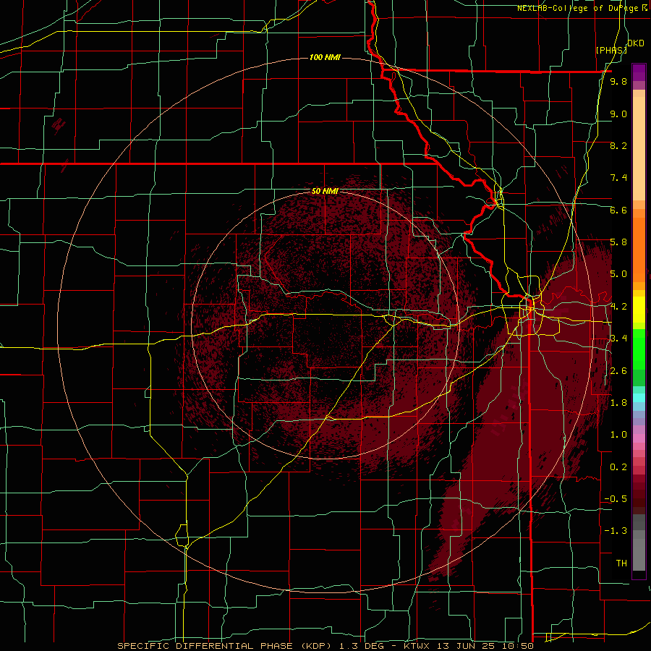The image size is (651, 651).
Task: Pick the orange segment of the color bar
Action: [x=639, y=249]
